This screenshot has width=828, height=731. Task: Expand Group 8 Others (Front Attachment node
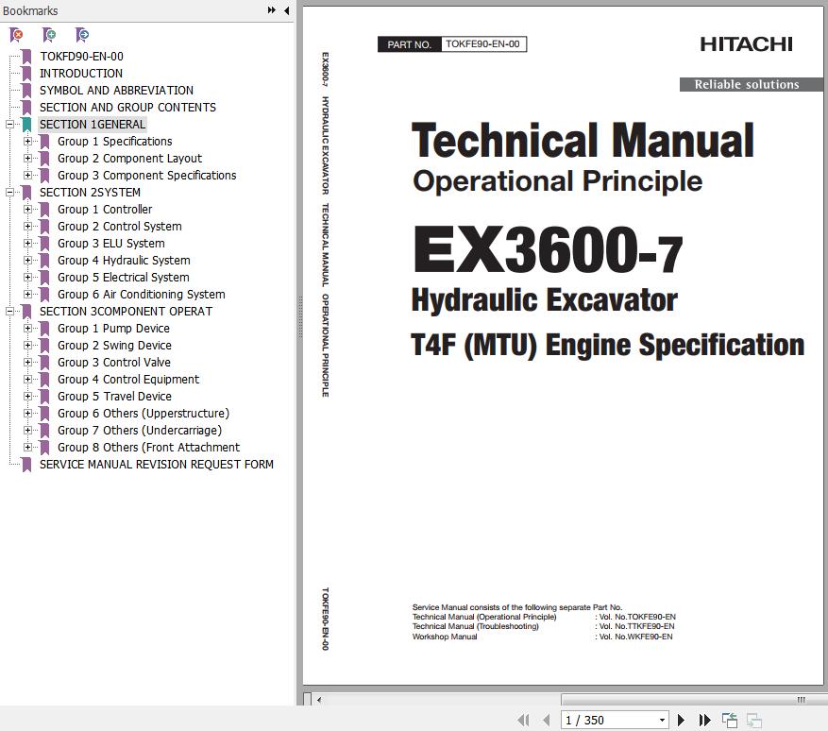(x=27, y=448)
